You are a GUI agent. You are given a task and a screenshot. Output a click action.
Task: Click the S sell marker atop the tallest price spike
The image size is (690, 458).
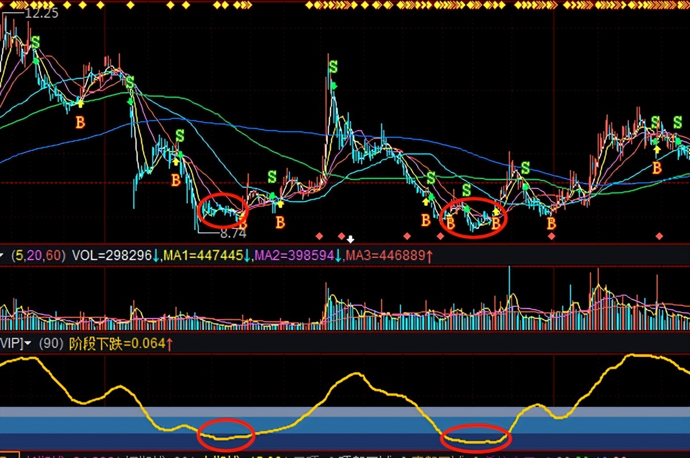pyautogui.click(x=333, y=67)
